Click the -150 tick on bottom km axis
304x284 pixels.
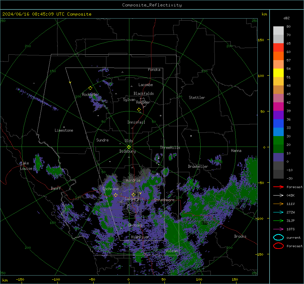pyautogui.click(x=20, y=279)
